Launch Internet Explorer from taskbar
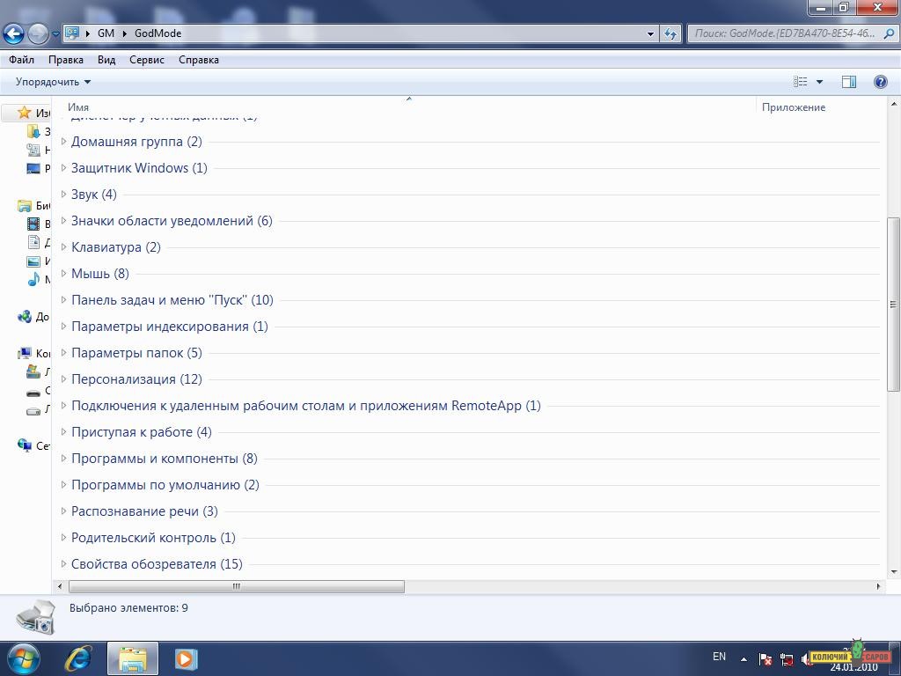The image size is (901, 676). pos(79,658)
